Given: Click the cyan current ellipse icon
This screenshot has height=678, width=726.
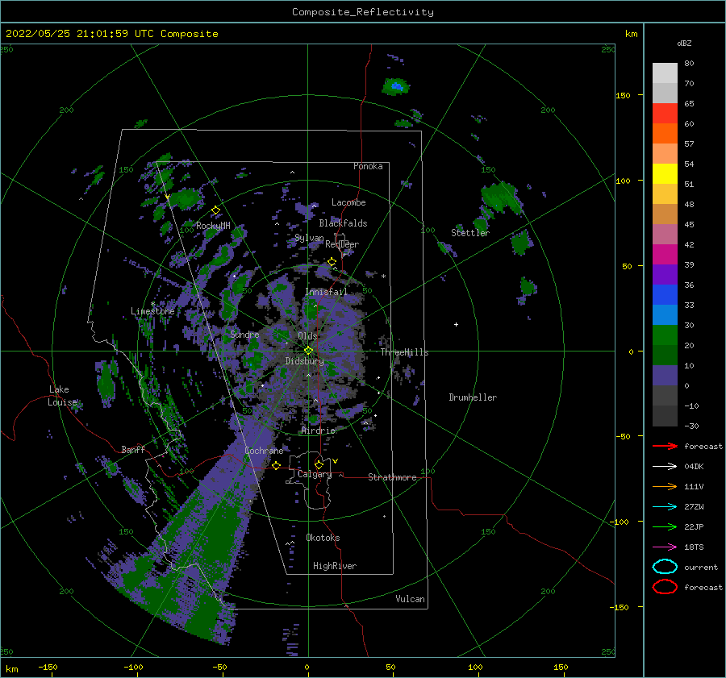Looking at the screenshot, I should click(665, 567).
